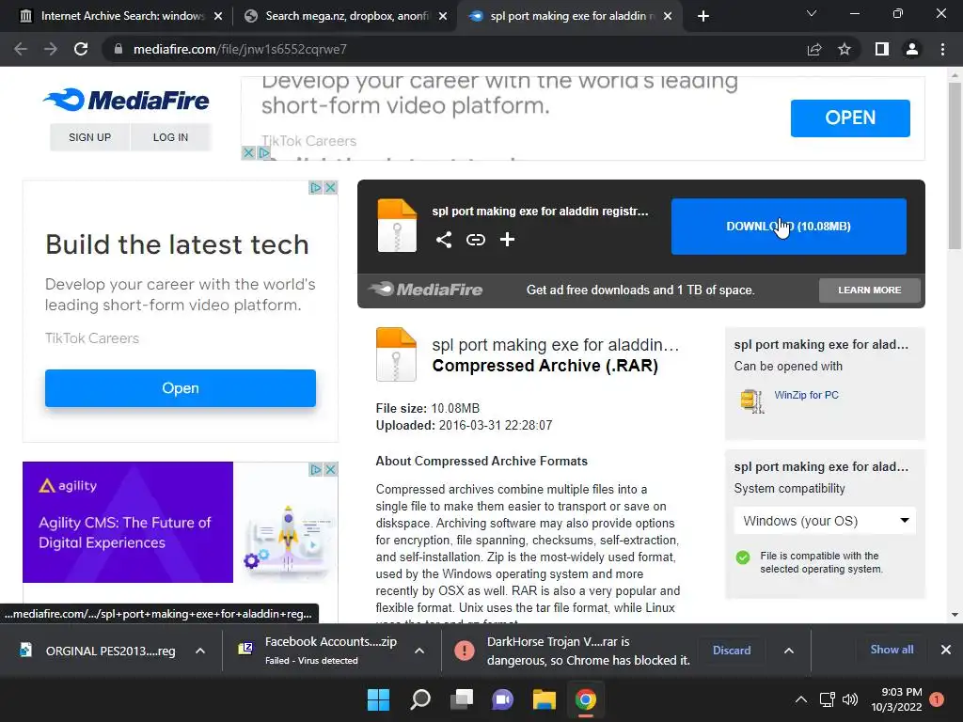Click the MediaFire logo in header
963x722 pixels.
pos(126,100)
